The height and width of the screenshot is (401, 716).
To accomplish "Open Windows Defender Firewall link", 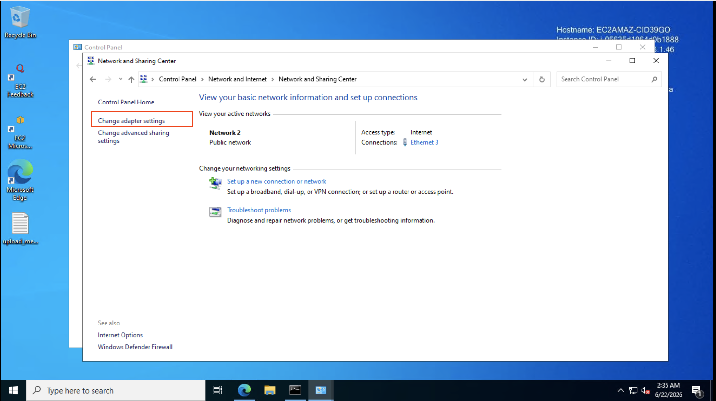I will click(135, 347).
